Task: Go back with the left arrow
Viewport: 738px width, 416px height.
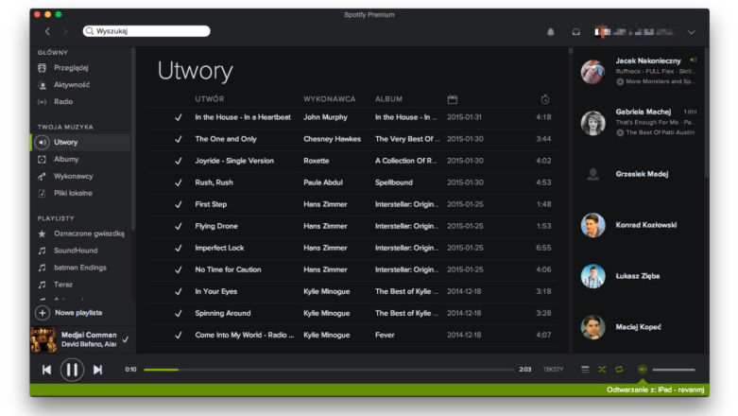Action: (x=47, y=31)
